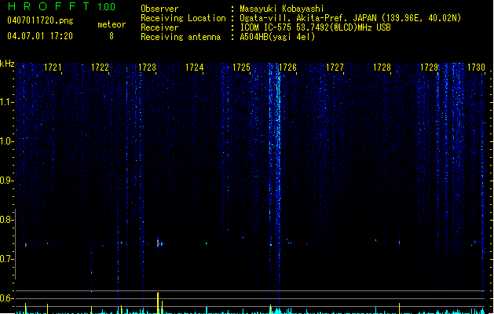Click antenna text A504HB(yagi 4el)
This screenshot has width=494, height=314.
(x=277, y=37)
